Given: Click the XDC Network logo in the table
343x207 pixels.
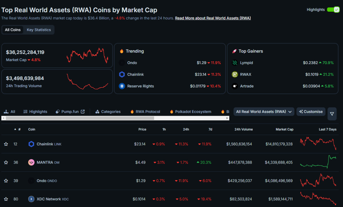Looking at the screenshot, I should 31,199.
